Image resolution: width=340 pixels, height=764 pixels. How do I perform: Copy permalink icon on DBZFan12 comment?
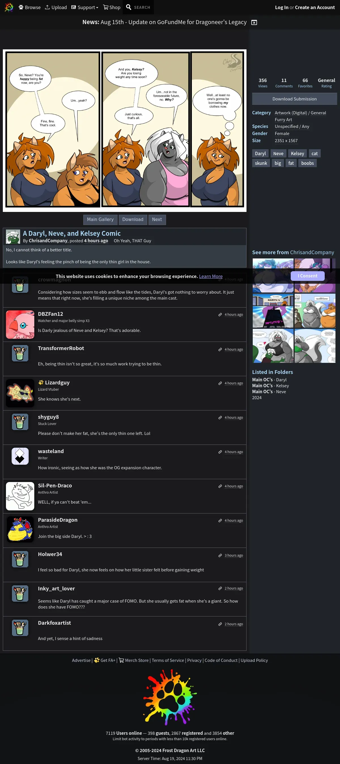(x=220, y=315)
